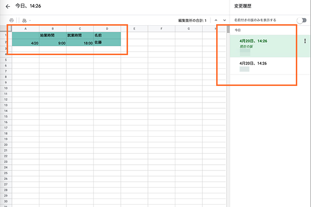The image size is (311, 207).
Task: Click the cell showing 18:00
Action: pyautogui.click(x=80, y=43)
